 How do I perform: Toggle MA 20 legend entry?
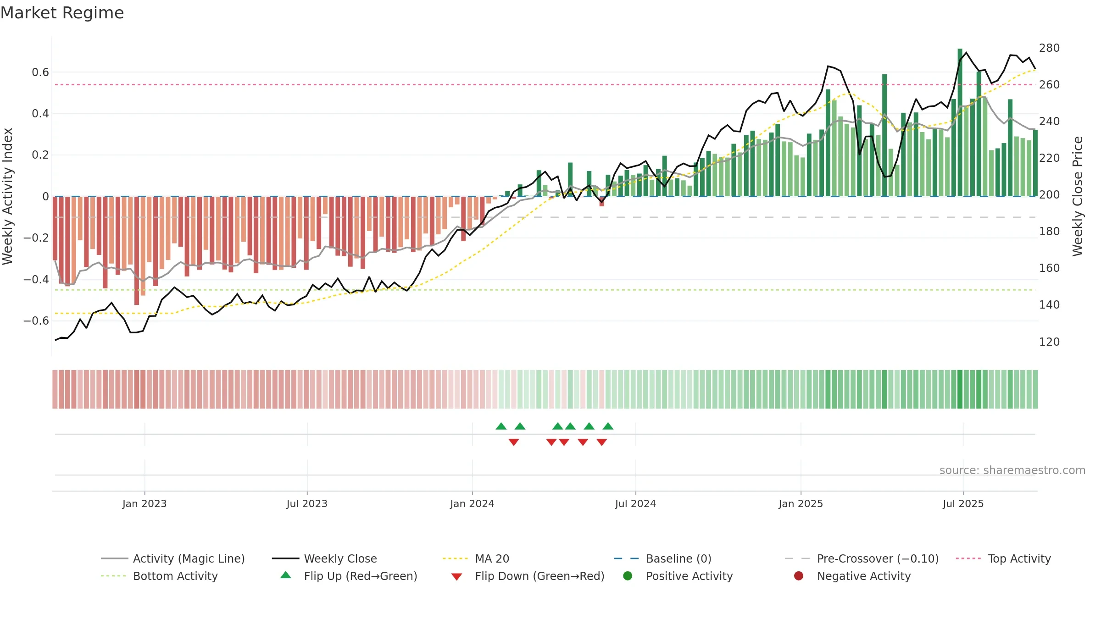click(x=476, y=558)
